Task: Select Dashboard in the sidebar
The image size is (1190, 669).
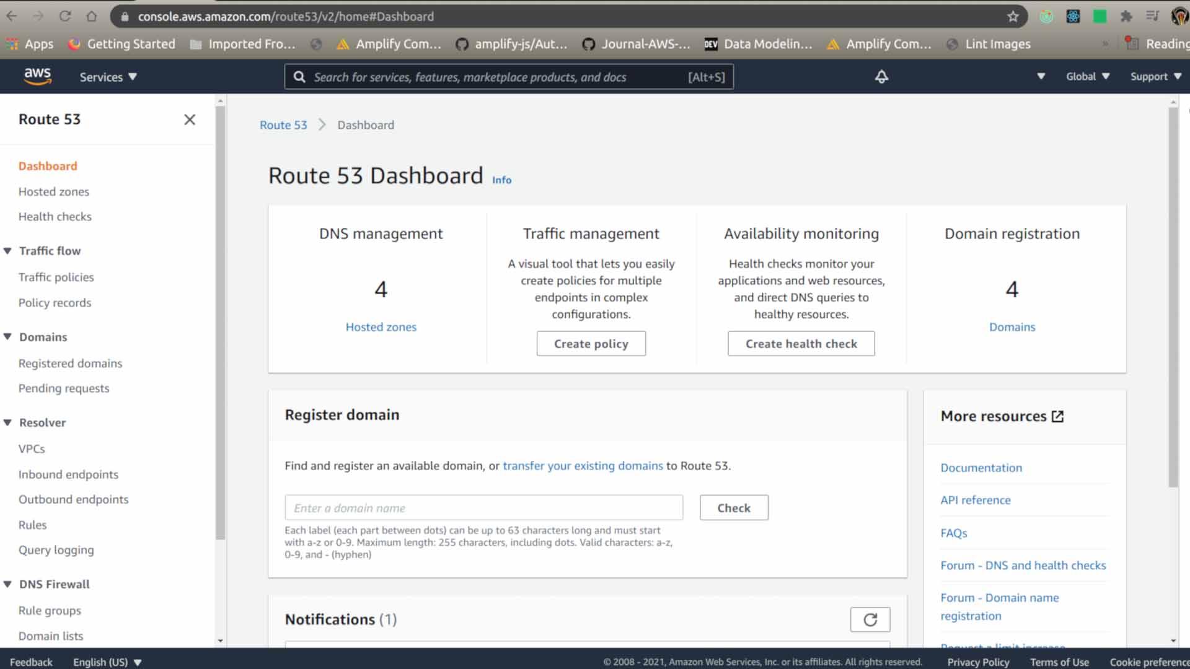Action: (48, 166)
